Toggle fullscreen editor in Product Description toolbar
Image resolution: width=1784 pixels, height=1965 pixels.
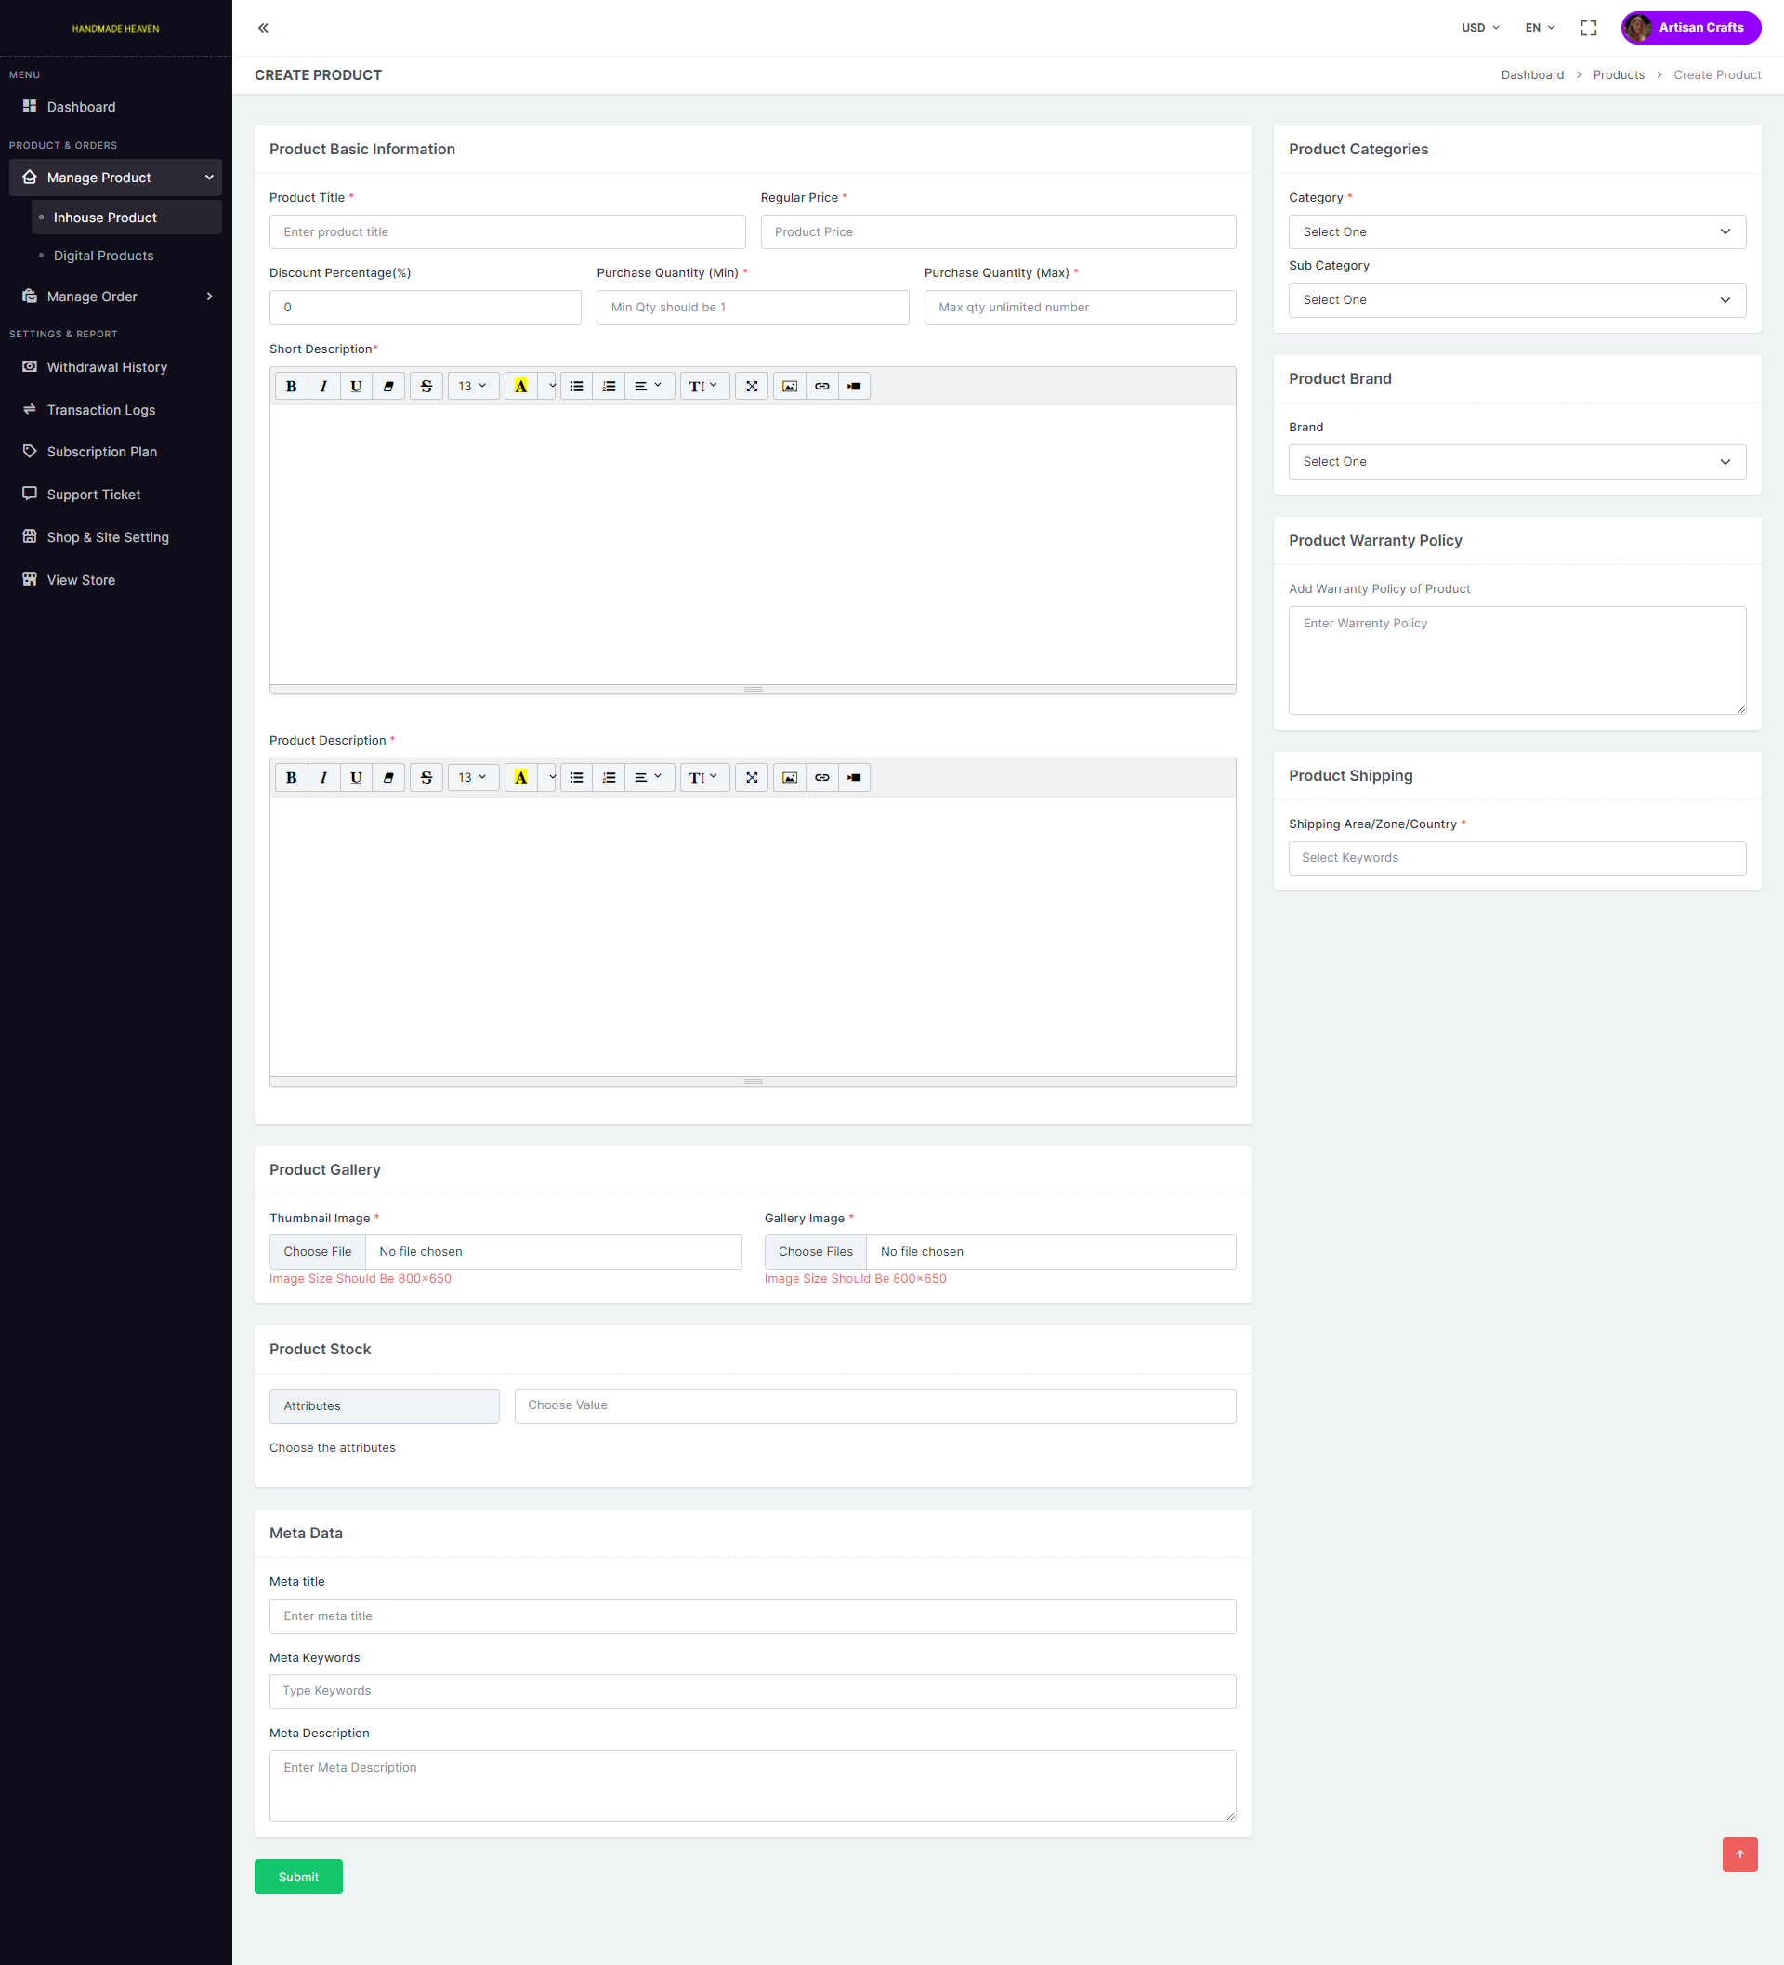751,777
